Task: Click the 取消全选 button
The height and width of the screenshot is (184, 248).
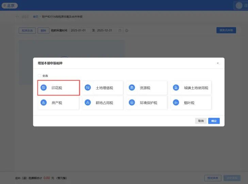Action: pos(27,30)
